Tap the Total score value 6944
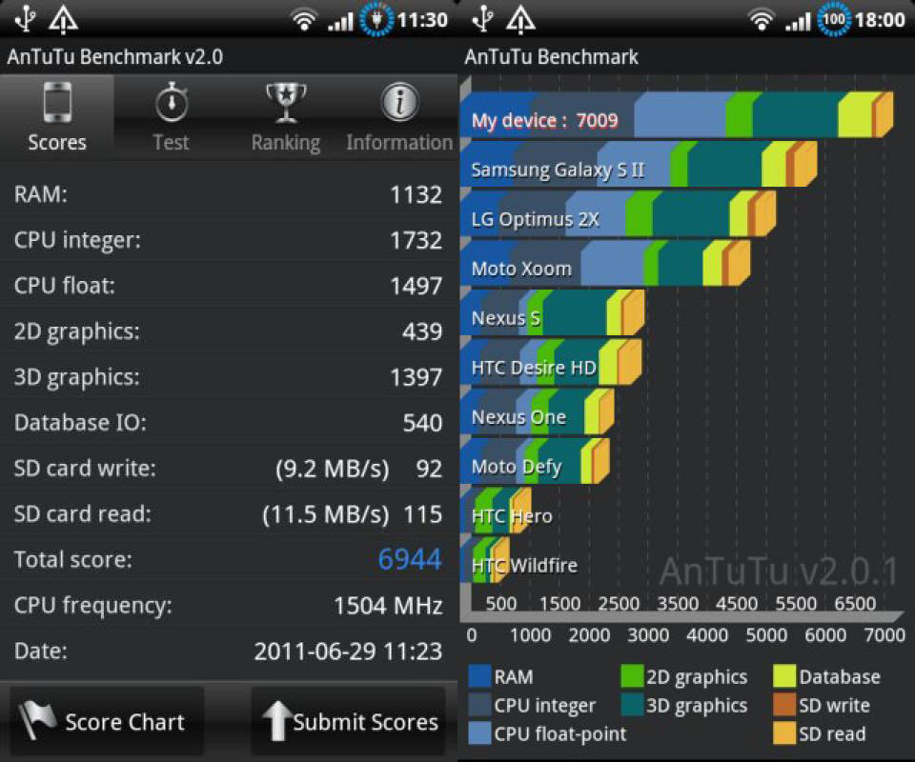The image size is (915, 762). pyautogui.click(x=410, y=559)
